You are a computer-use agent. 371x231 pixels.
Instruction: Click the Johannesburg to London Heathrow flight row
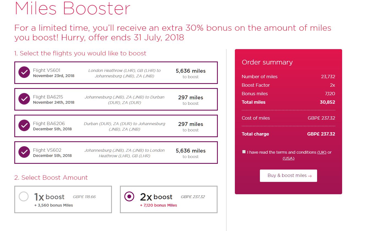pos(116,153)
